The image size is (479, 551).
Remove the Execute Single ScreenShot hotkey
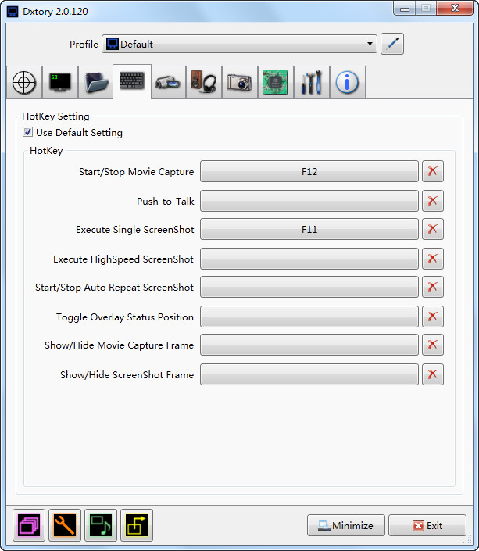(432, 229)
